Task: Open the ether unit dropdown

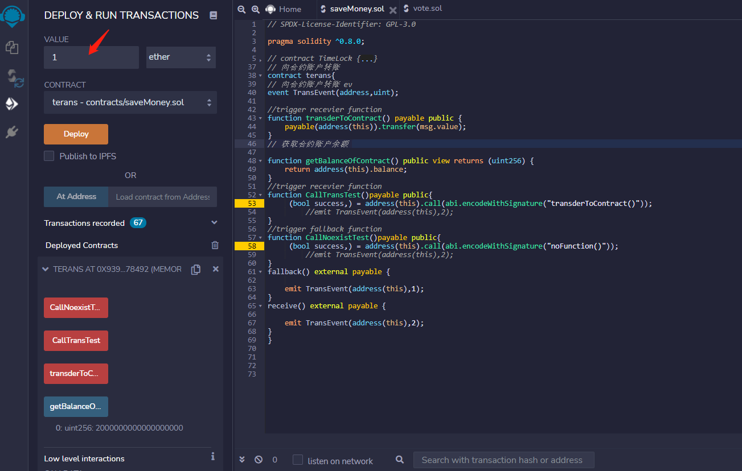Action: click(x=181, y=57)
